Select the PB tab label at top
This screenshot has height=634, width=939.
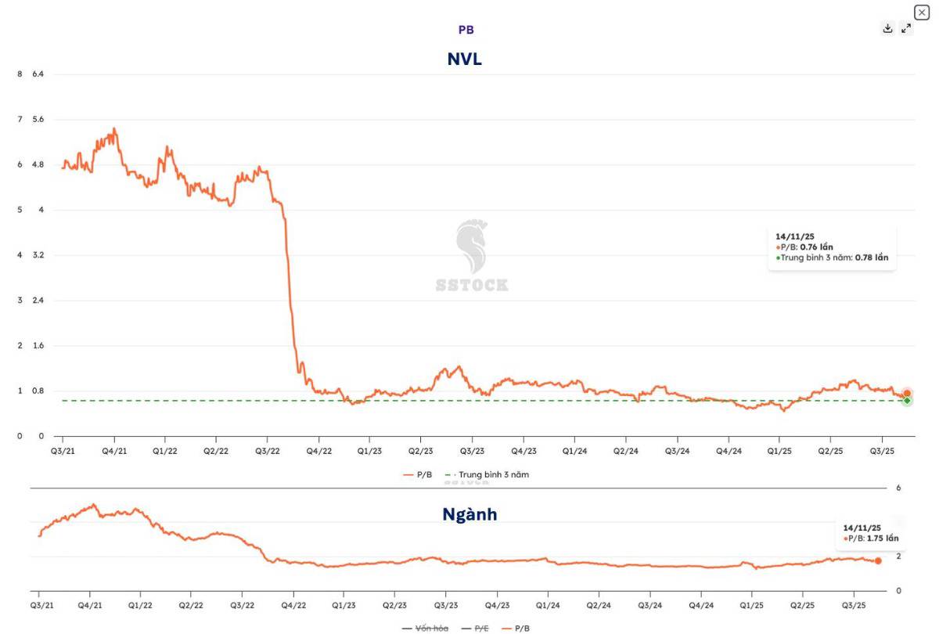click(x=467, y=30)
